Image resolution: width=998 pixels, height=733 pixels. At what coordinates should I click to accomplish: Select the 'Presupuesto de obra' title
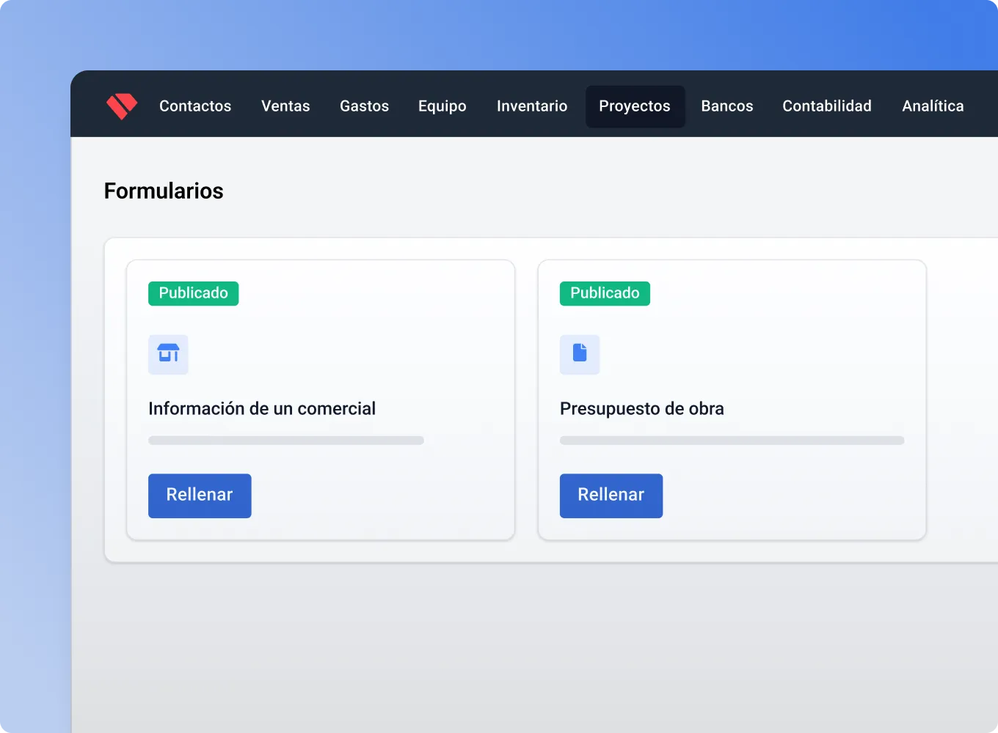tap(642, 408)
